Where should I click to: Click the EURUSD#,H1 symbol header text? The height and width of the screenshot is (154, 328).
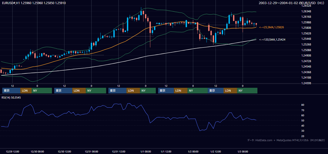33,3
